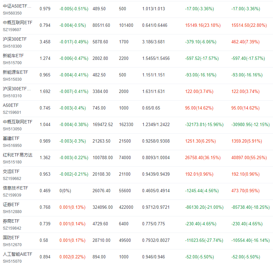Image resolution: width=273 pixels, height=265 pixels.
Task: Click cumulative -10554.40(-16.14%) of 国防ETF
Action: pos(250,240)
